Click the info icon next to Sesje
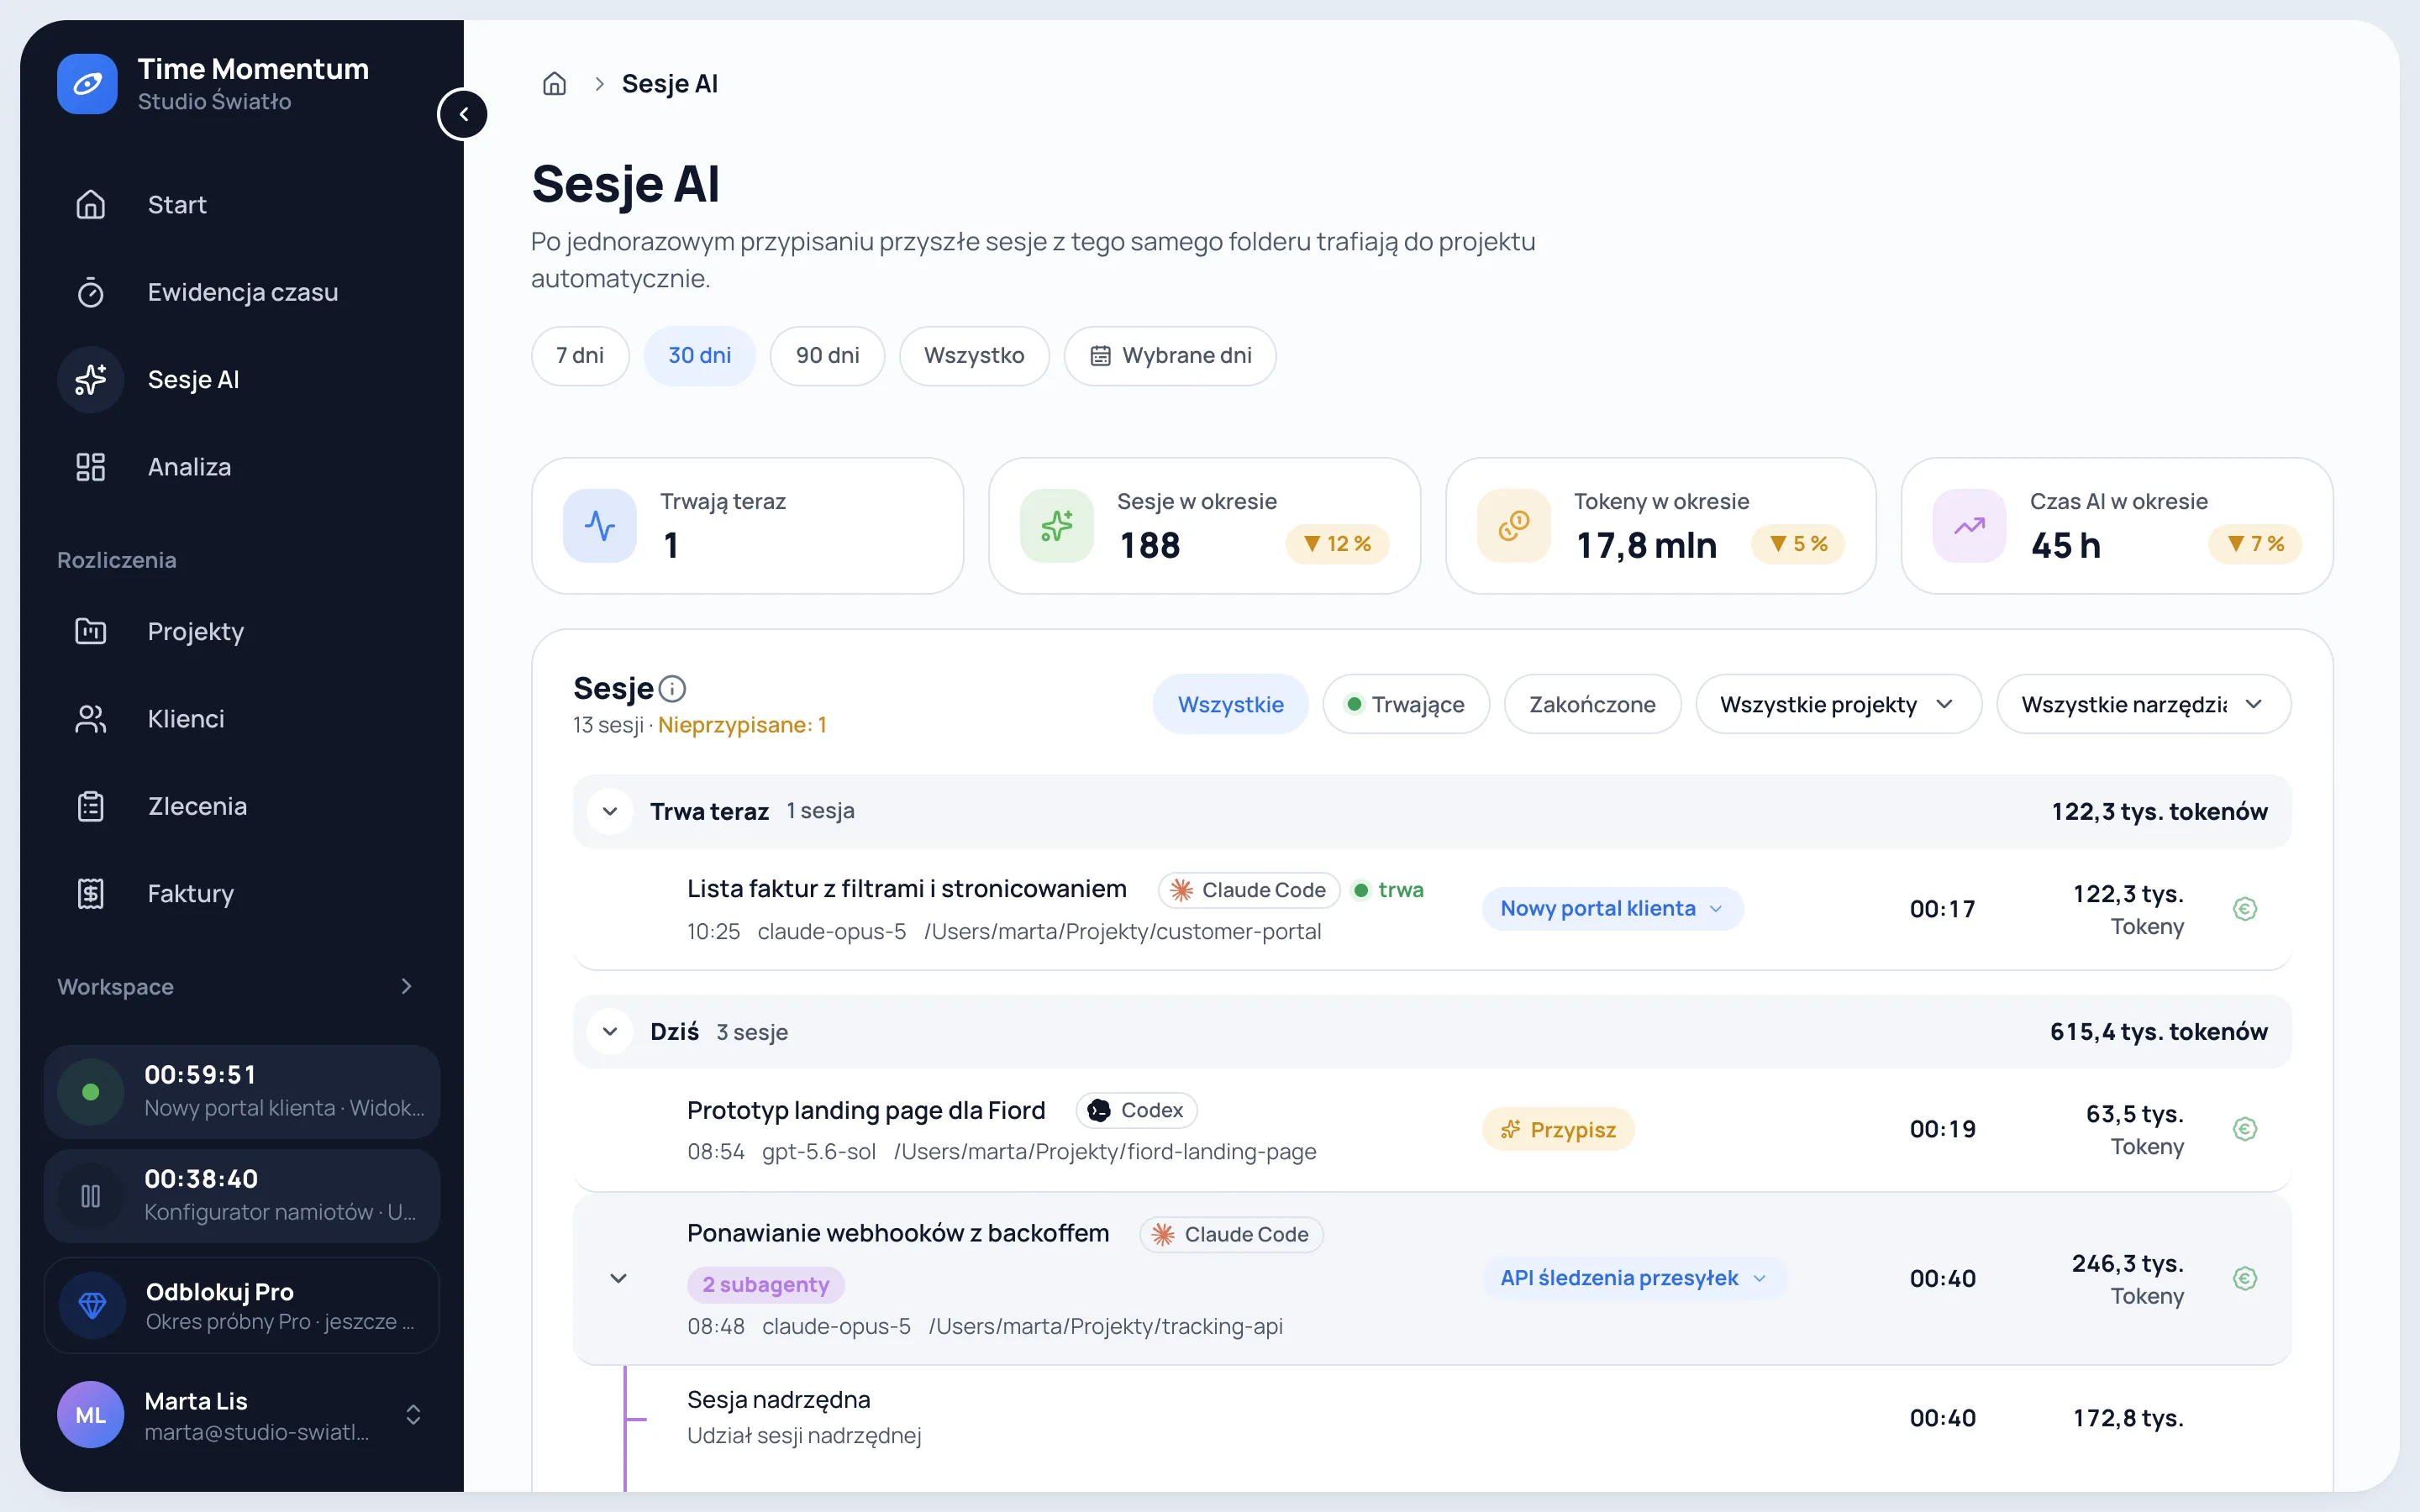The height and width of the screenshot is (1512, 2420). [672, 689]
